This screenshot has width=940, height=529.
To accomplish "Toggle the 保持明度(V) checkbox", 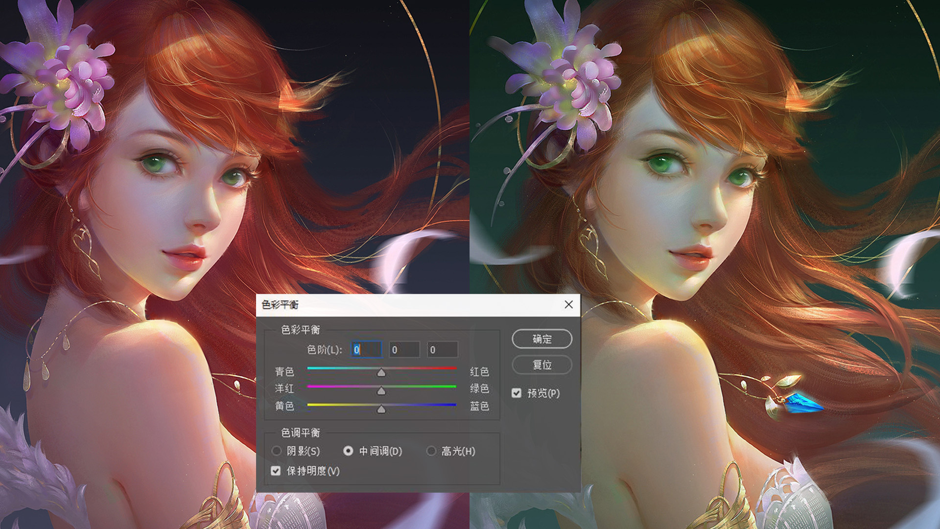I will pyautogui.click(x=276, y=471).
